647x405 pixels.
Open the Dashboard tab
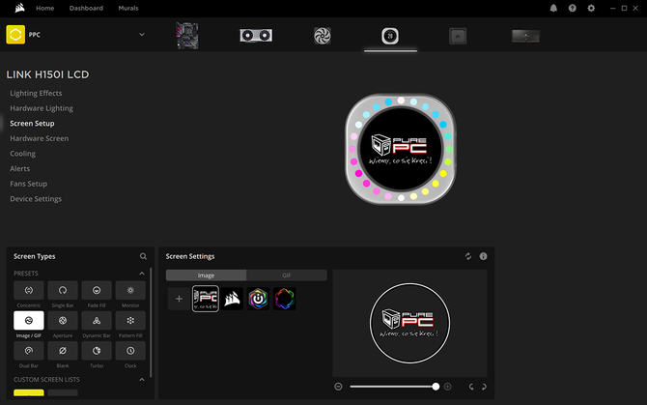tap(86, 8)
